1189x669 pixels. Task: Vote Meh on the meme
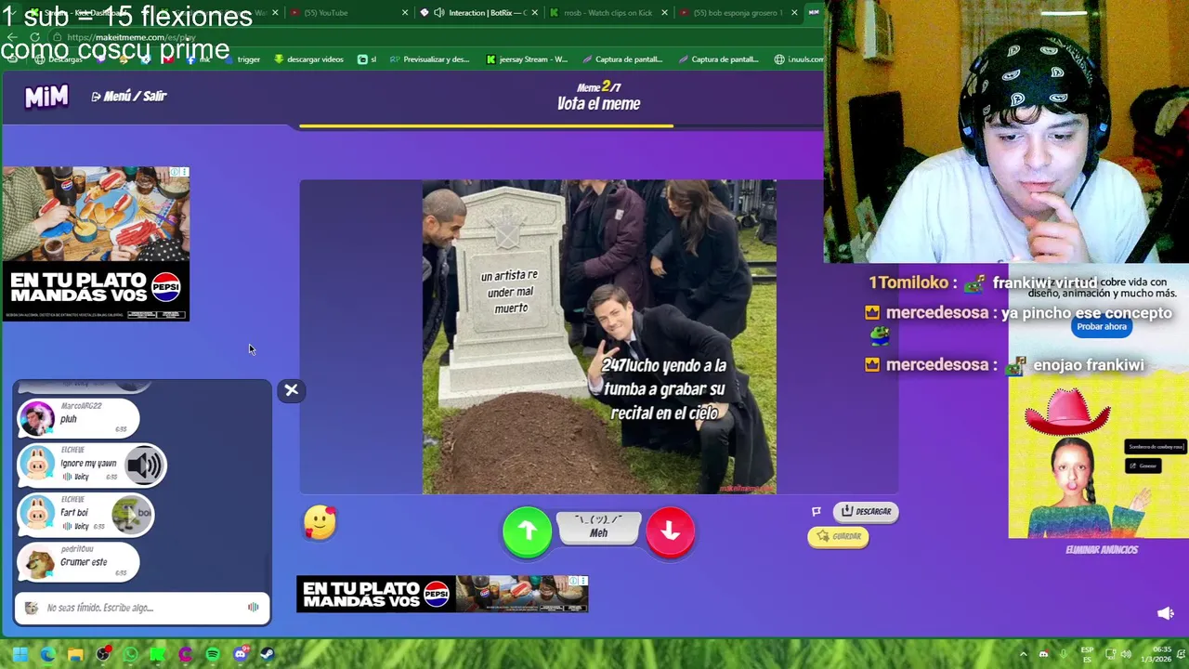pos(598,528)
